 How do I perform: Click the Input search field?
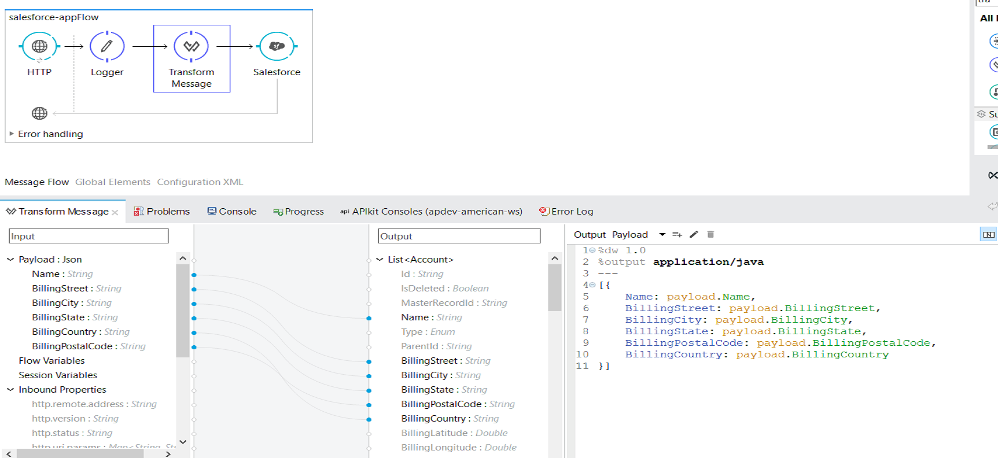tap(89, 236)
